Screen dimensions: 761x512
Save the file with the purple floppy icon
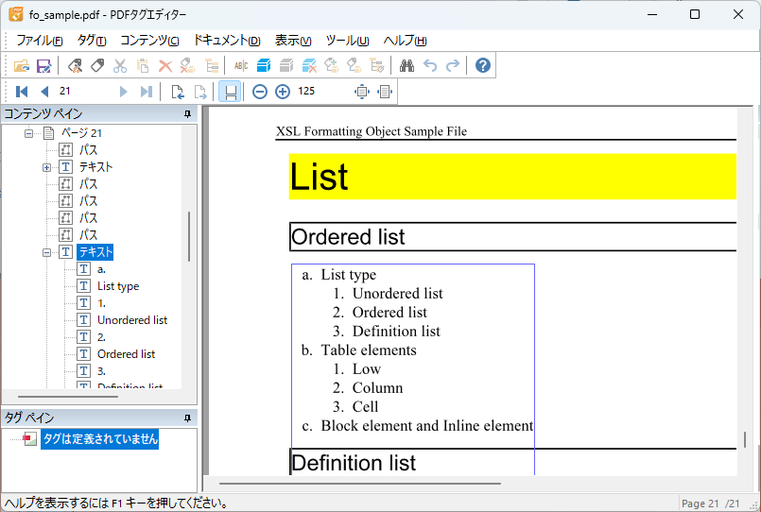[x=43, y=65]
